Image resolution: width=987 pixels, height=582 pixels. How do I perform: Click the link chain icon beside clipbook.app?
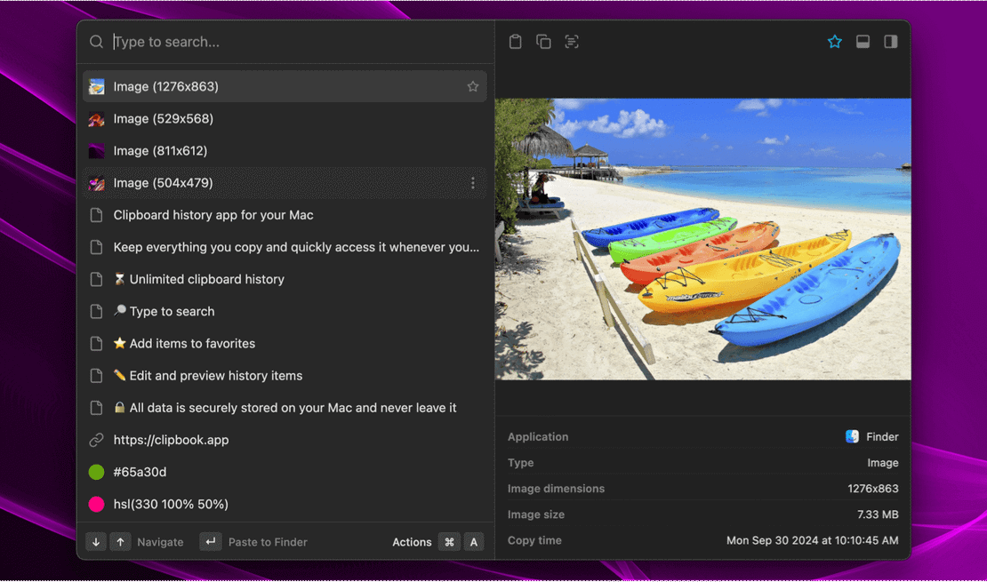tap(96, 440)
